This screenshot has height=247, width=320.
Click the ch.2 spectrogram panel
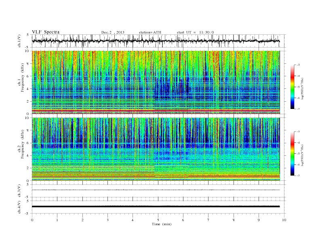click(x=156, y=149)
